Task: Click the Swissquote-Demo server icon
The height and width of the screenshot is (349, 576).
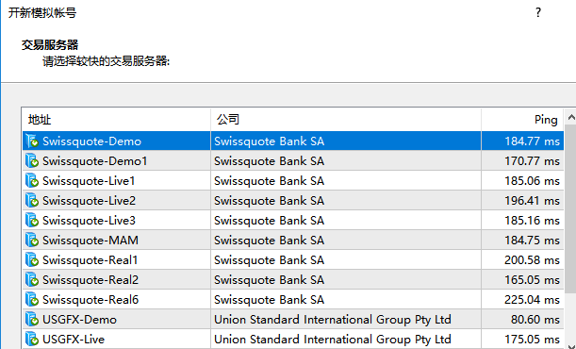Action: coord(32,141)
